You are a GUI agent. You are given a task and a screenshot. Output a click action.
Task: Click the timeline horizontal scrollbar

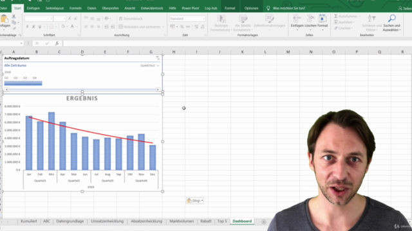click(82, 90)
